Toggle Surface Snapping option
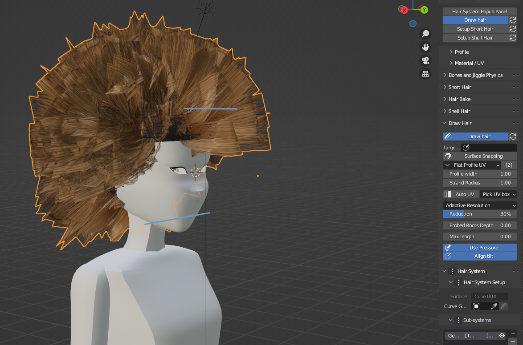523x345 pixels. click(x=480, y=156)
